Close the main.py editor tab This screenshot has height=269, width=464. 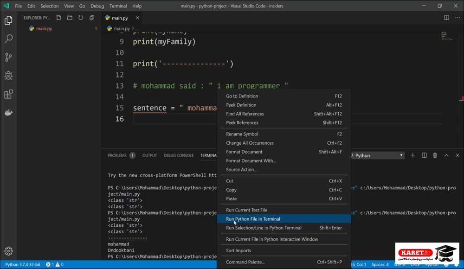(x=138, y=18)
